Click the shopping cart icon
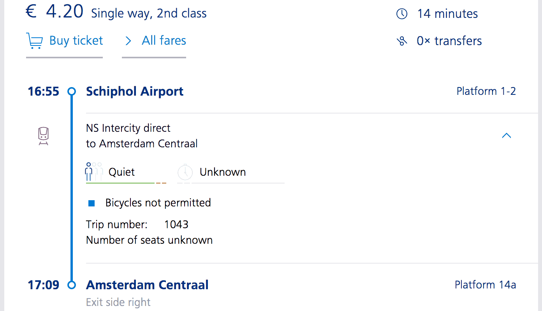This screenshot has width=542, height=311. point(34,41)
